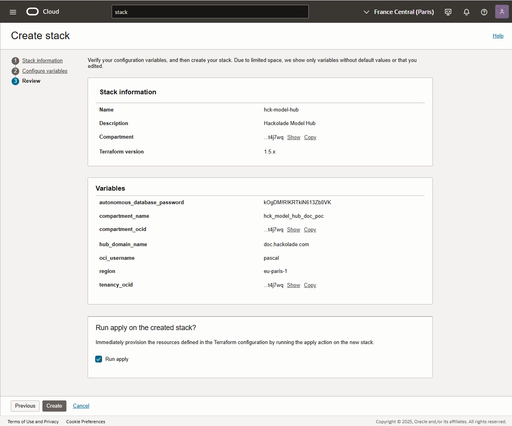512x426 pixels.
Task: Show the hidden compartment_ocid value
Action: pos(293,229)
